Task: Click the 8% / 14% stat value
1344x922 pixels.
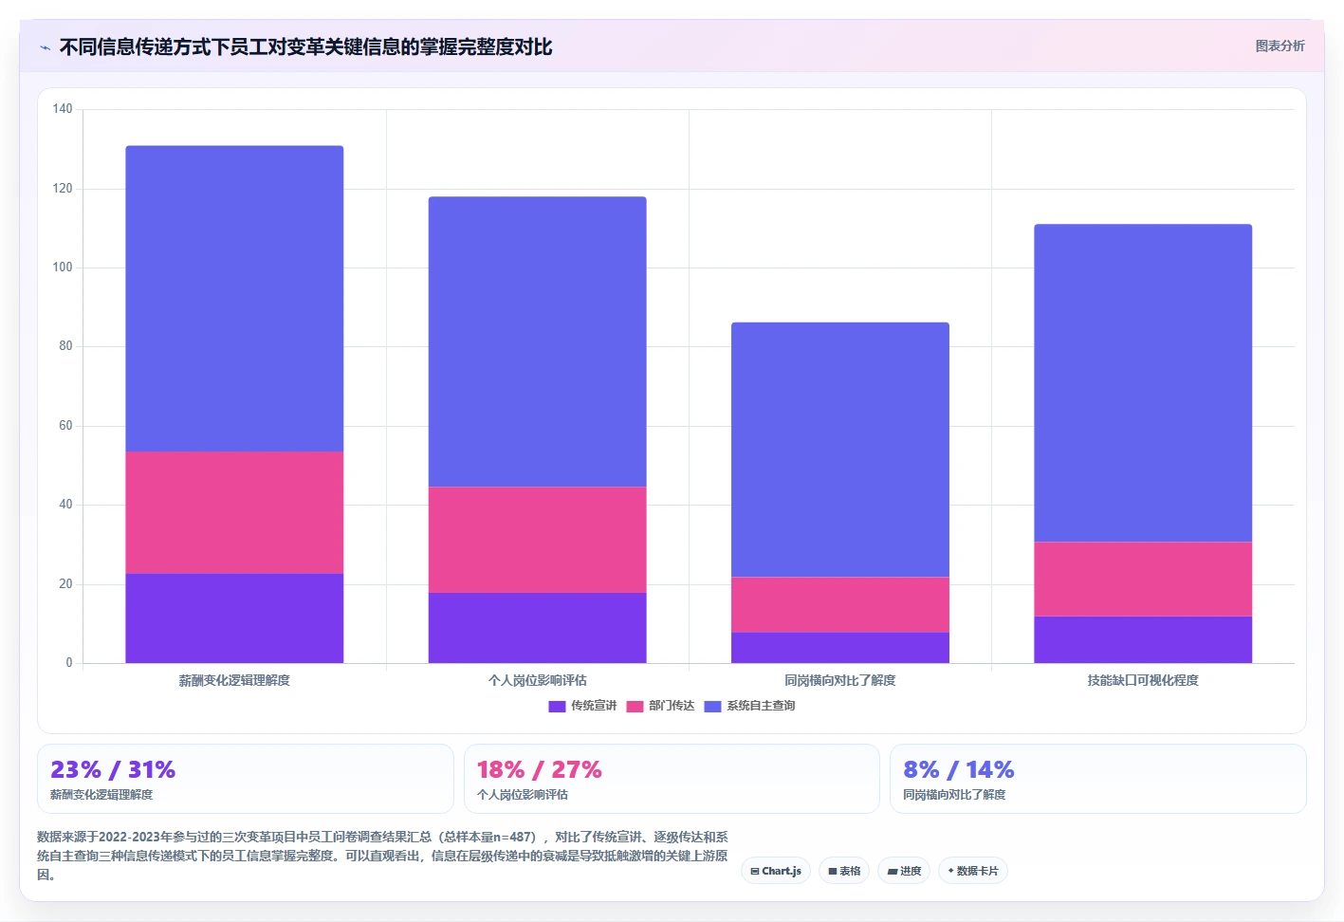Action: click(958, 769)
